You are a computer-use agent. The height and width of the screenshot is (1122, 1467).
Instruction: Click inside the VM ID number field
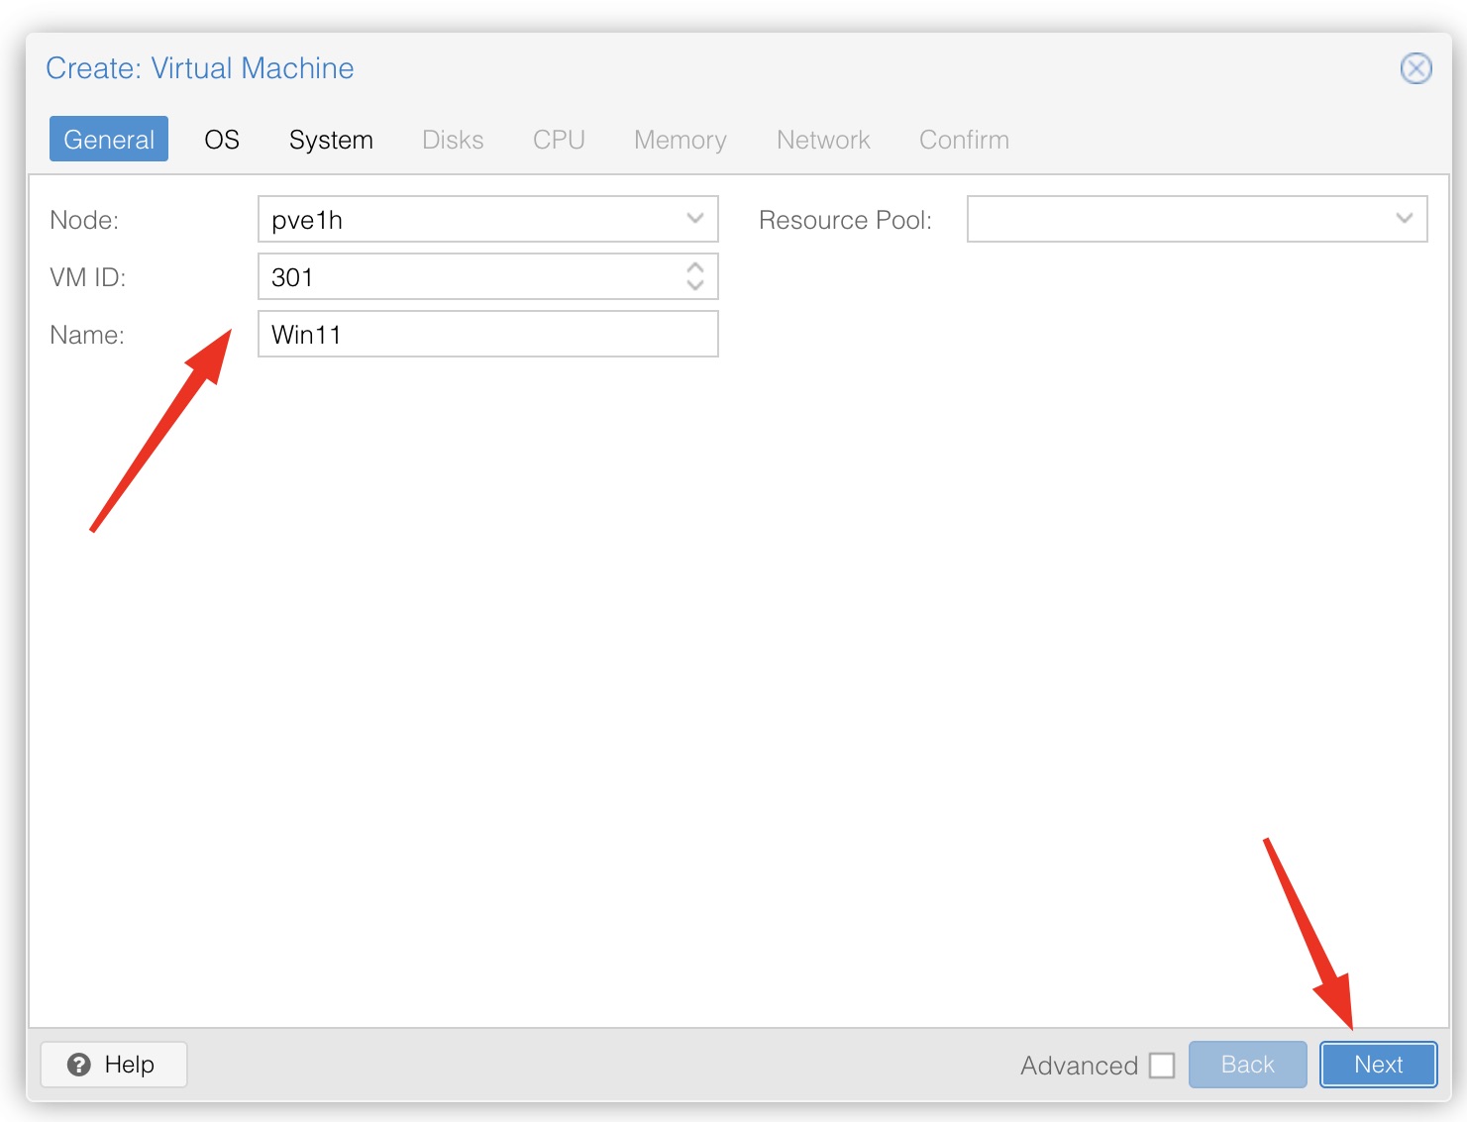pyautogui.click(x=466, y=277)
